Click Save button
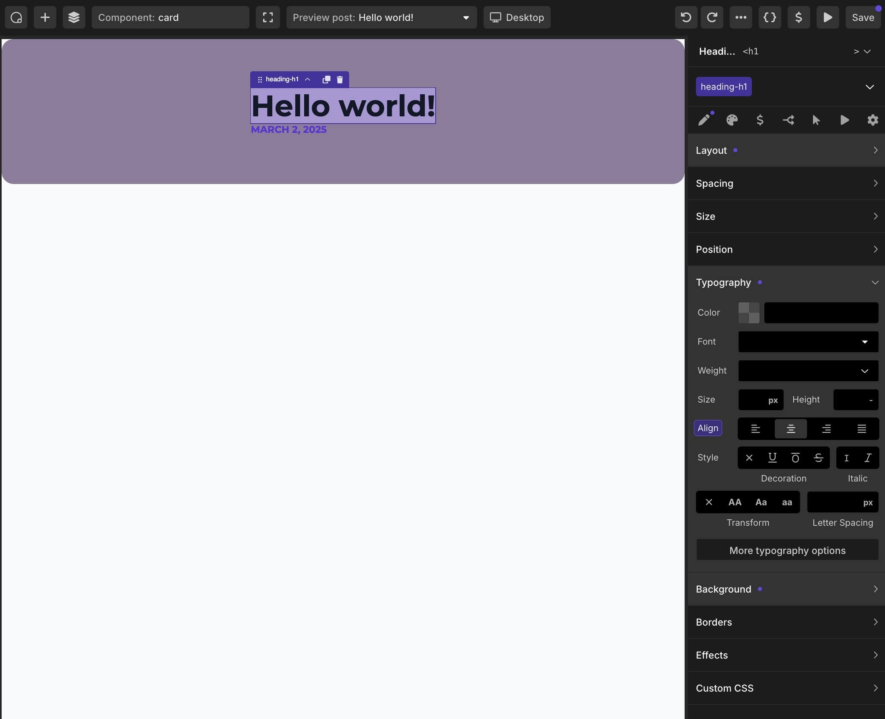The height and width of the screenshot is (719, 885). pyautogui.click(x=863, y=17)
